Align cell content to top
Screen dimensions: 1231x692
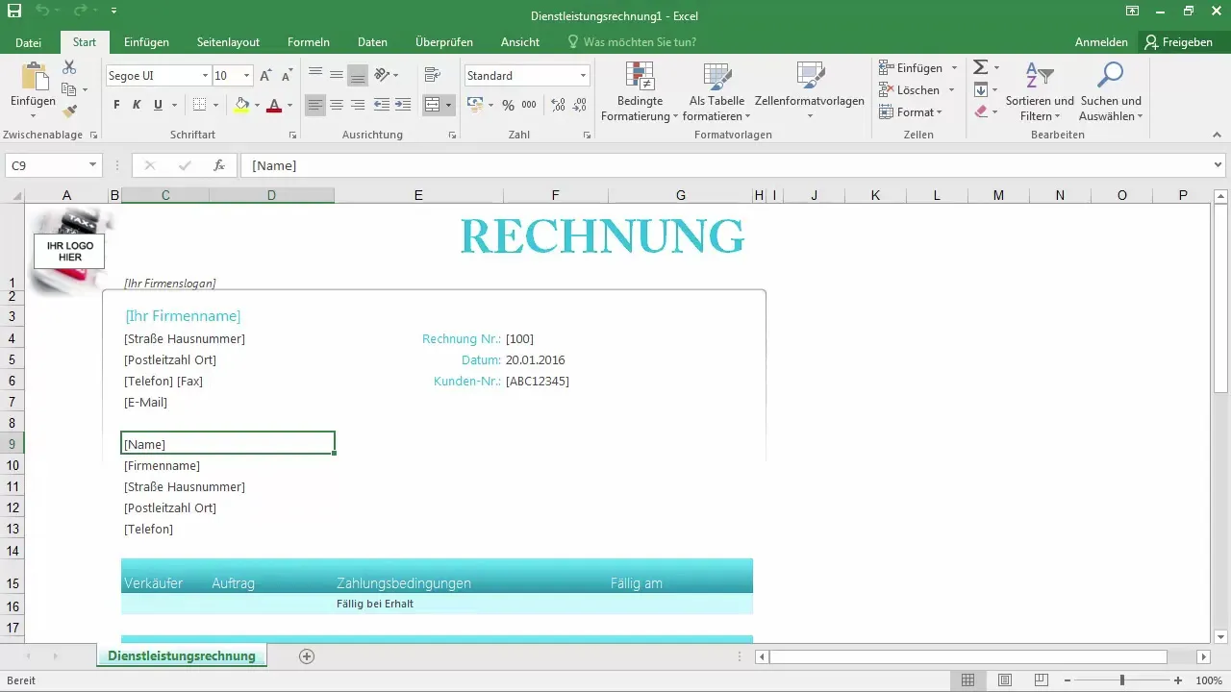(315, 74)
